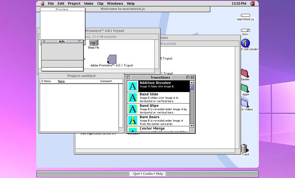Screen dimensions: 295x178
Task: Open the Unix disk icon
Action: tap(245, 30)
